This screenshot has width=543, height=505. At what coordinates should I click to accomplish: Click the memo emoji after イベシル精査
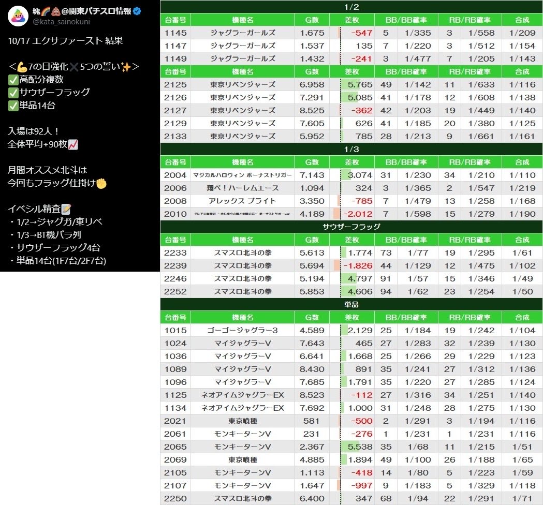point(66,209)
